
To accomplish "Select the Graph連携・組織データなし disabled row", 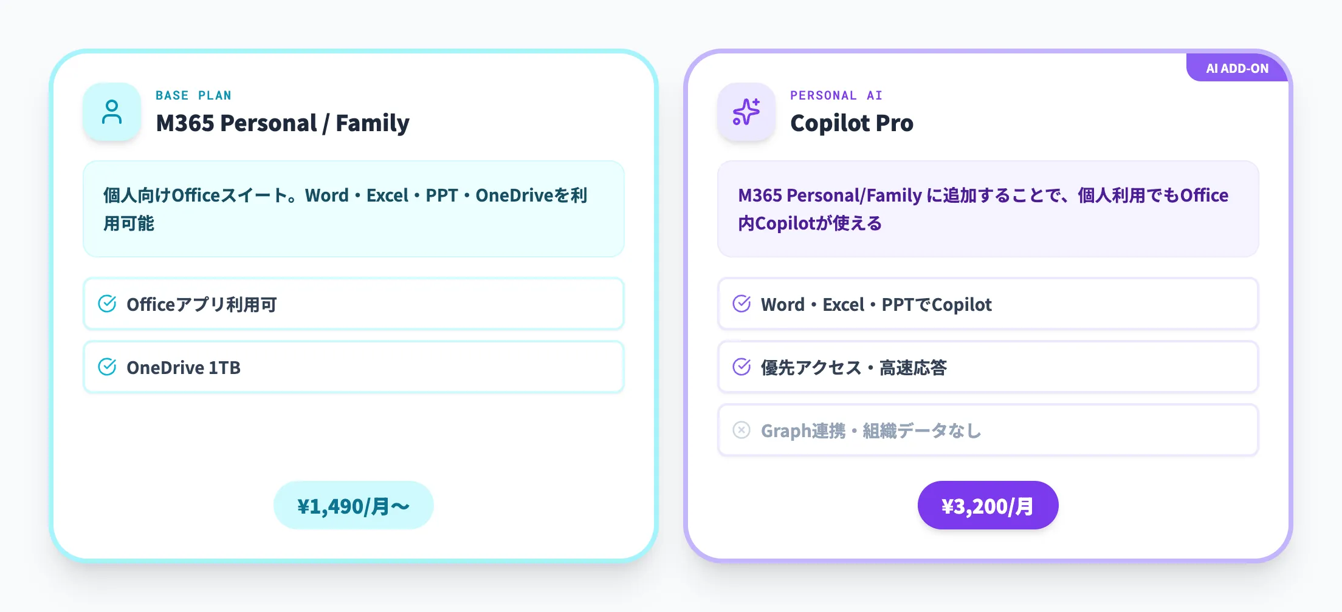I will point(988,430).
